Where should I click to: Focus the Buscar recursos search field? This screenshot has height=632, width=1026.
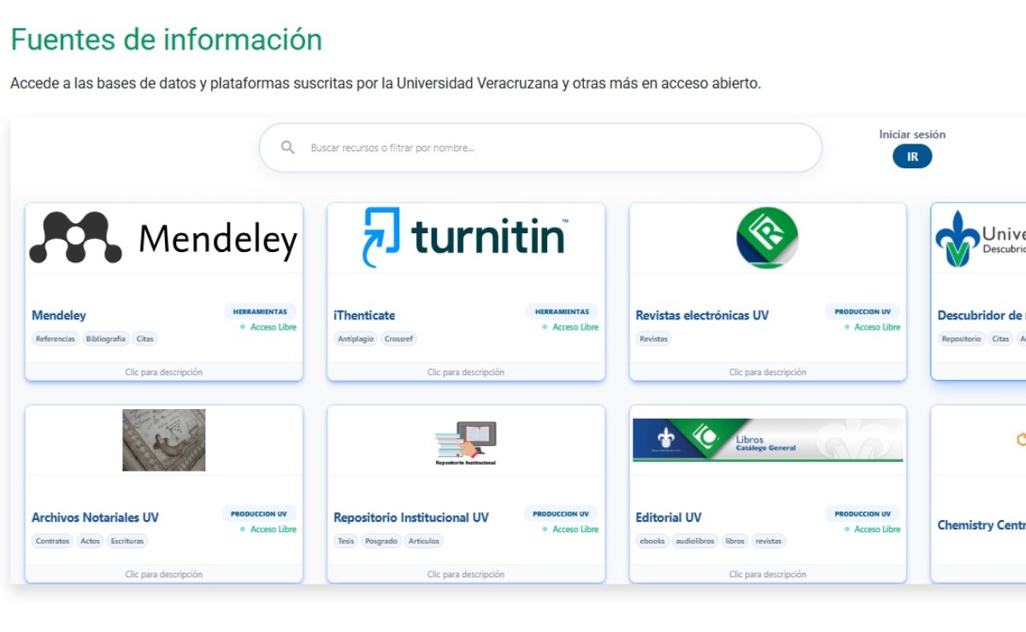540,148
